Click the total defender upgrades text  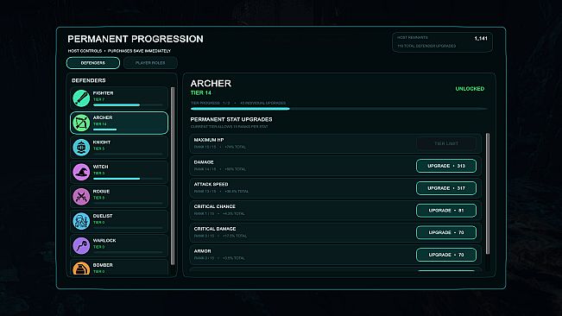[426, 46]
